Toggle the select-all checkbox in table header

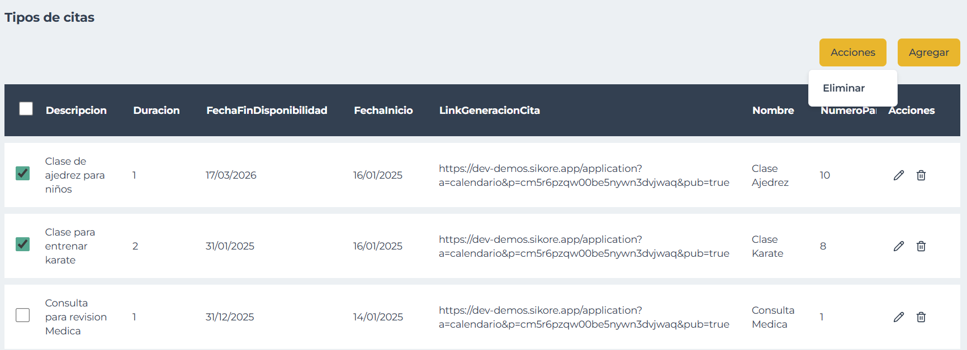click(26, 109)
